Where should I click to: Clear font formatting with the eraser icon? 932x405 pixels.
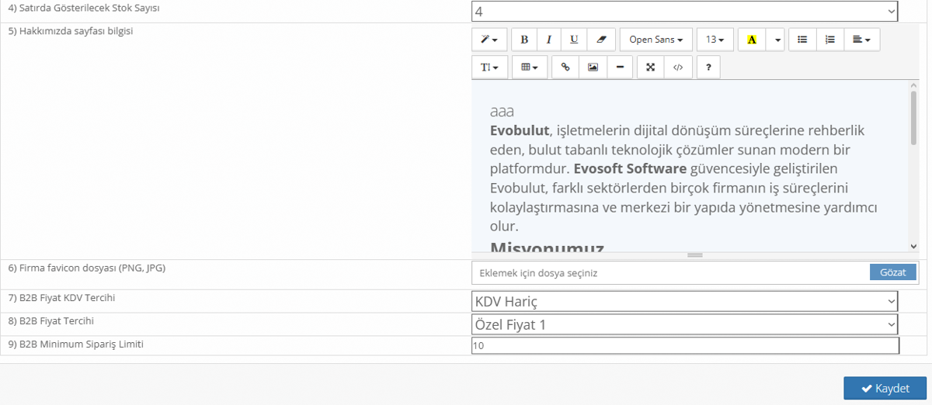click(600, 40)
